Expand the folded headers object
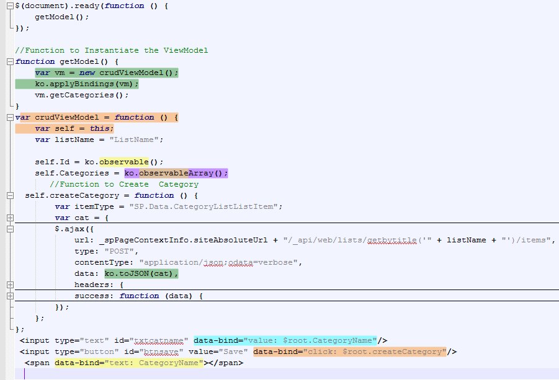 coord(9,285)
